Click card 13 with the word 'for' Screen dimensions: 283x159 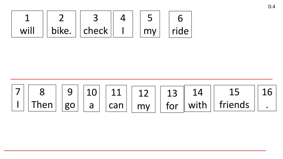[172, 99]
